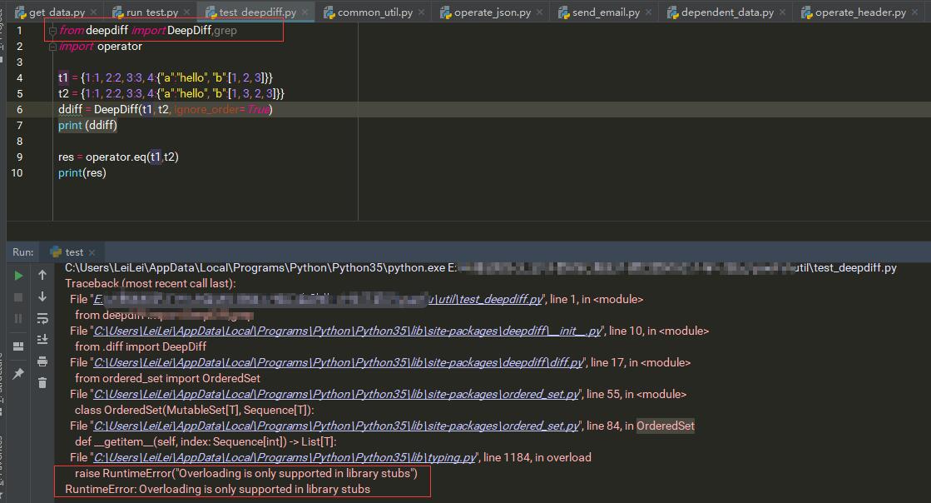This screenshot has height=503, width=931.
Task: Click the Python icon on the test Run tab
Action: pos(56,252)
